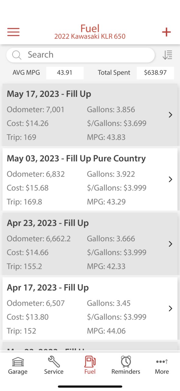Viewport: 180px width, 391px height.
Task: Add a new fuel entry with plus icon
Action: 166,32
